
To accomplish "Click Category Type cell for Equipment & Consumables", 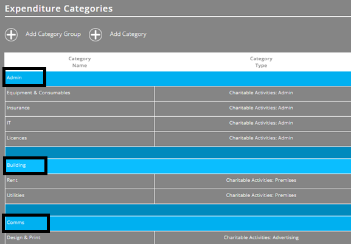I will [252, 94].
